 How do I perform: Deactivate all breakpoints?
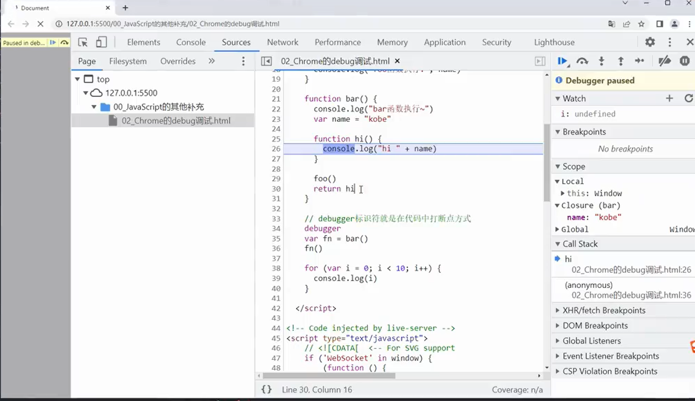point(665,61)
